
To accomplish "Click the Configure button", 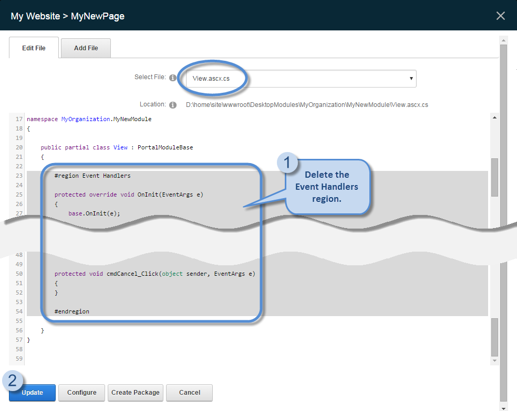I will [81, 393].
